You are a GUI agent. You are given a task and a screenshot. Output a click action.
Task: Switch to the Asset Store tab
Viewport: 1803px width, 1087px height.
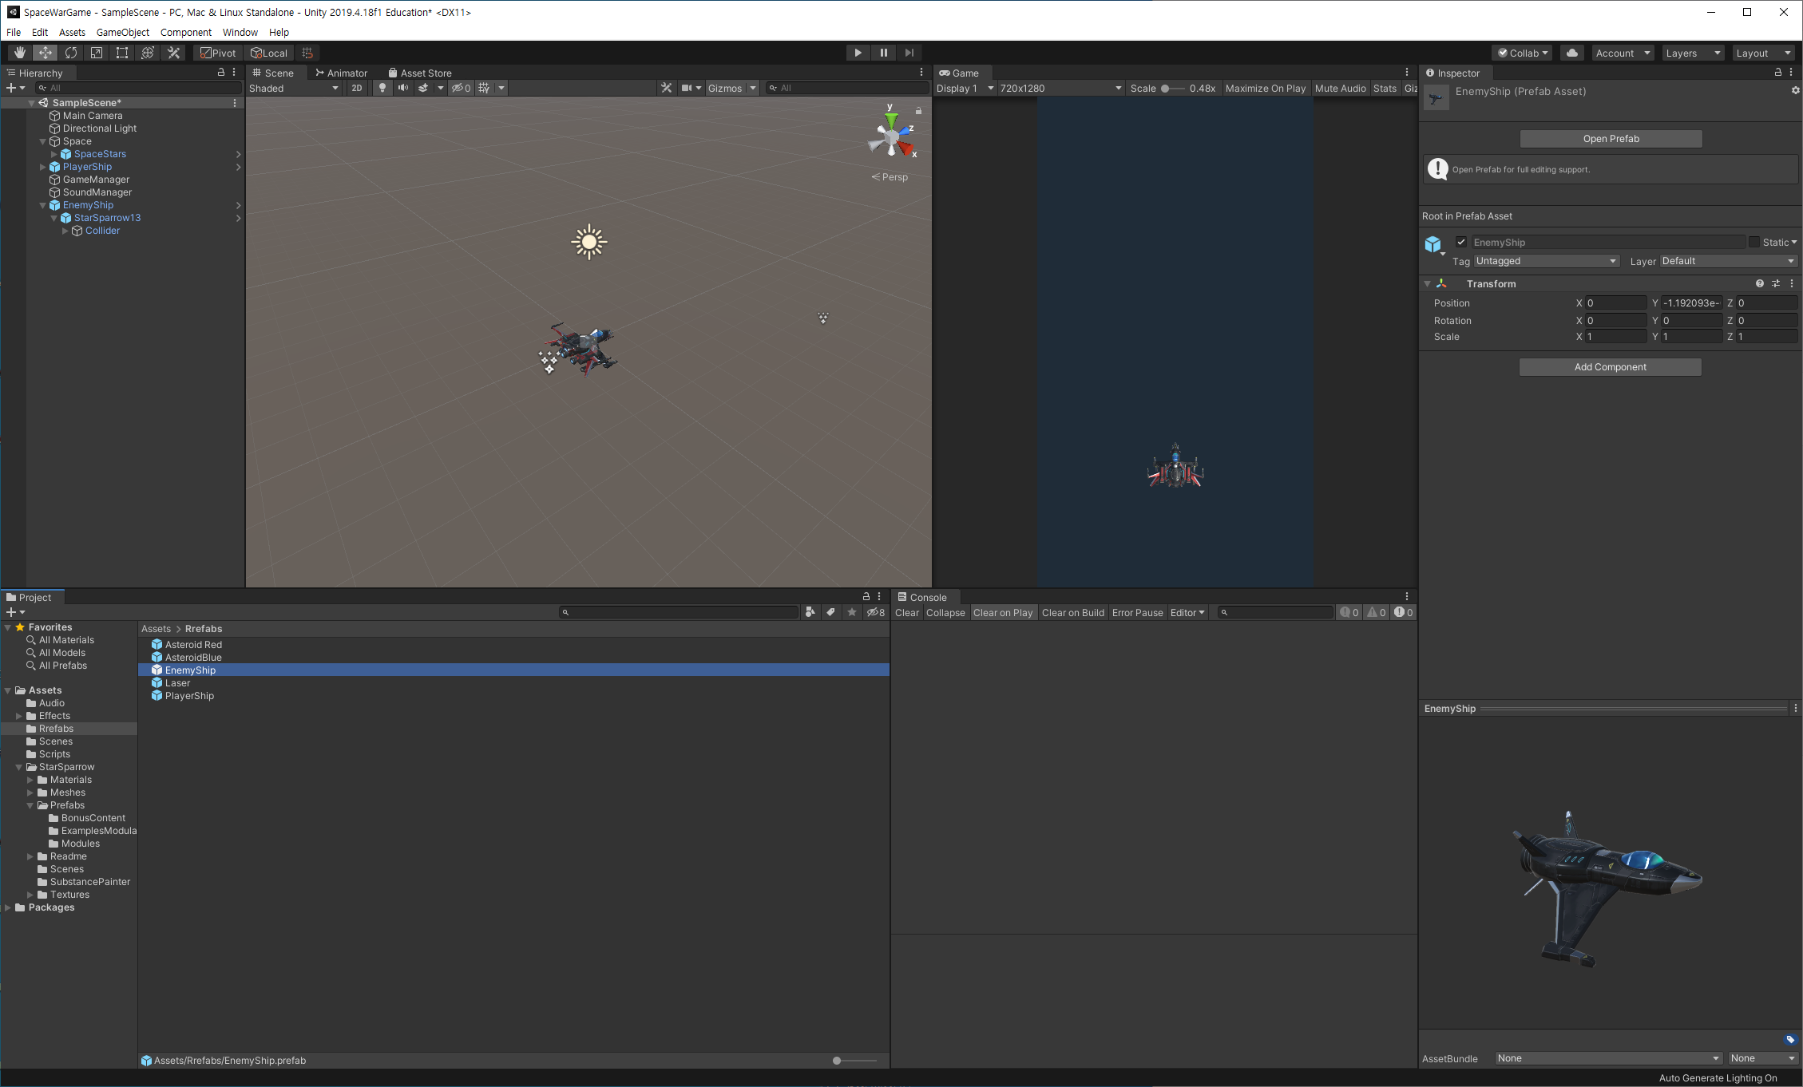pos(420,73)
